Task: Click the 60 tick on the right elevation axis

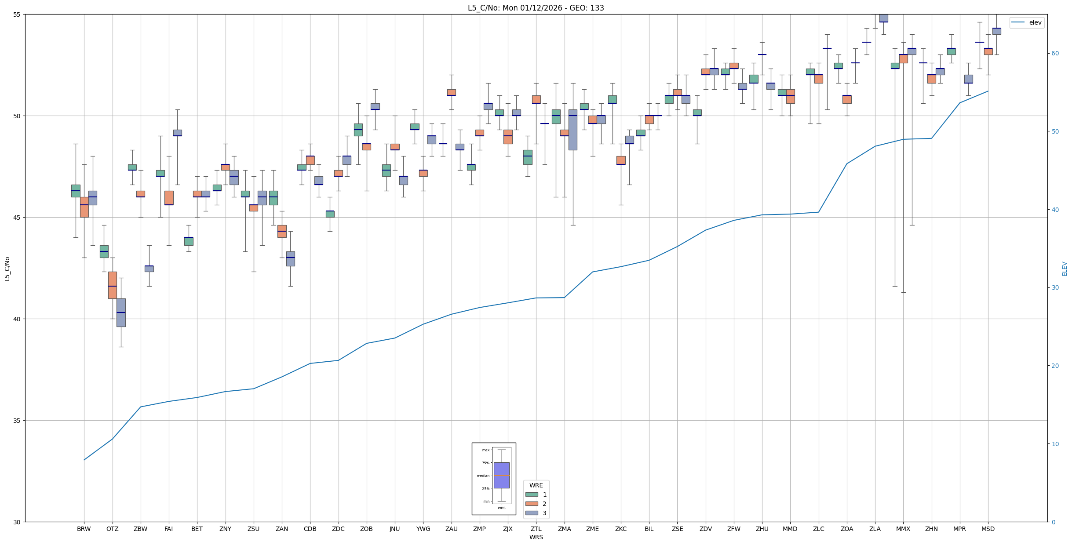Action: pyautogui.click(x=1055, y=54)
